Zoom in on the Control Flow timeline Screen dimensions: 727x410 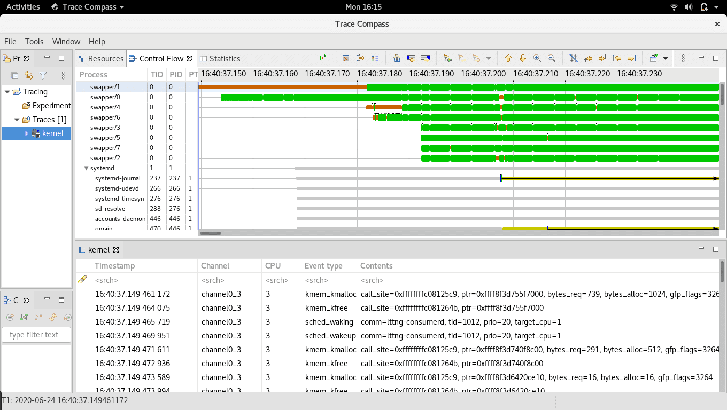click(x=537, y=58)
